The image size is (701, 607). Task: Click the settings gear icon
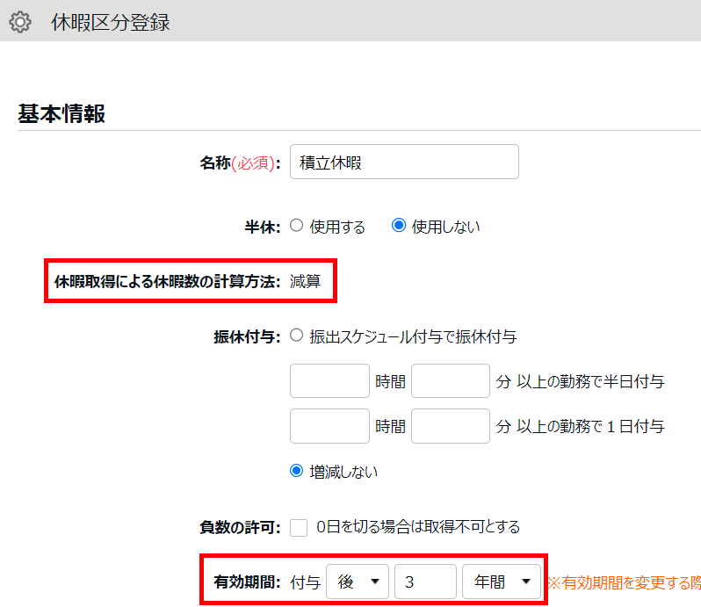click(20, 23)
